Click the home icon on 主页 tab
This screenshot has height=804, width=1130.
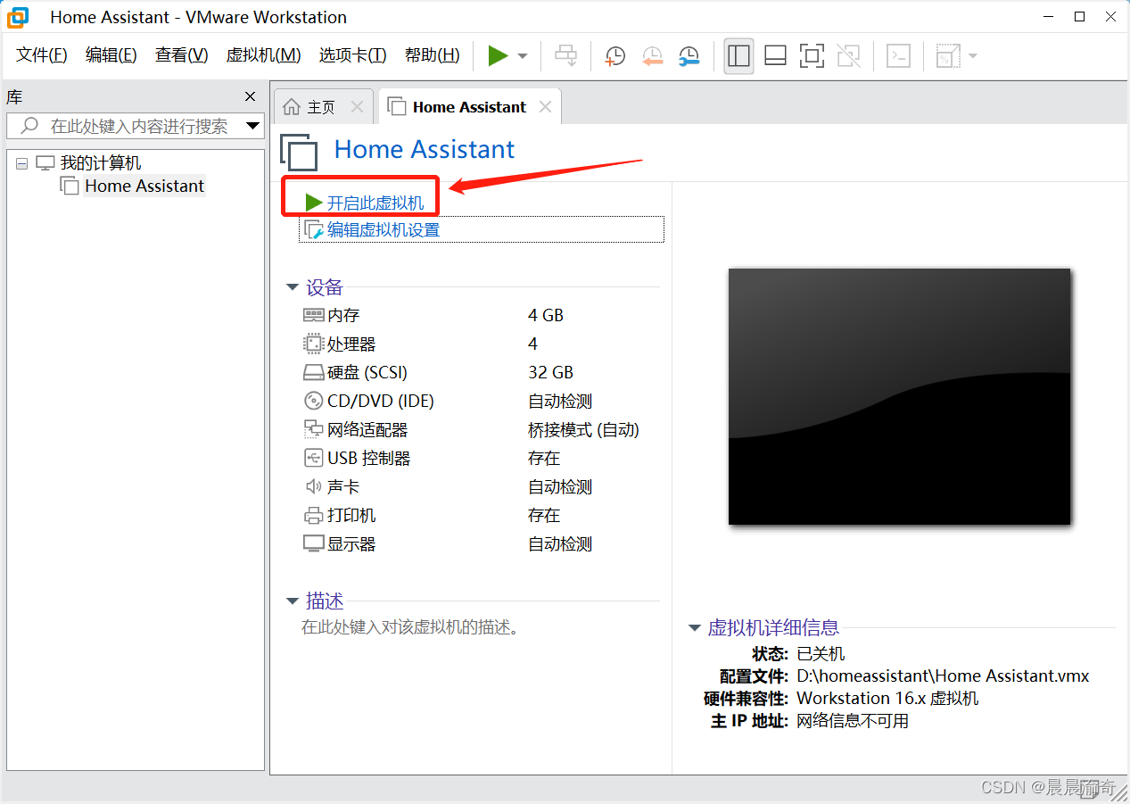[x=292, y=107]
